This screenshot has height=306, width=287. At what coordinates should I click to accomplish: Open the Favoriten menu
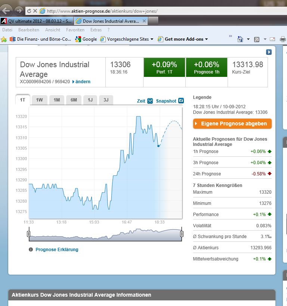coord(75,30)
